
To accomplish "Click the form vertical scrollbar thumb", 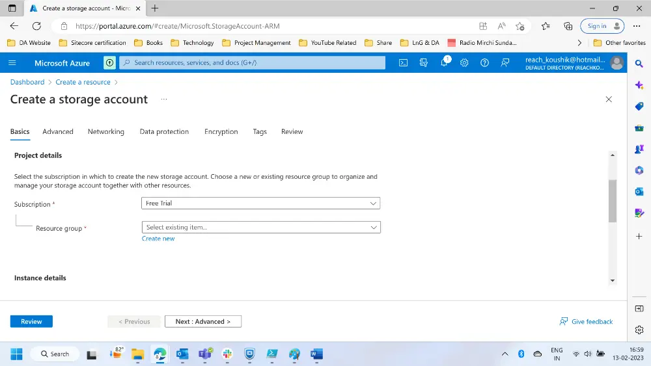I will click(x=613, y=201).
